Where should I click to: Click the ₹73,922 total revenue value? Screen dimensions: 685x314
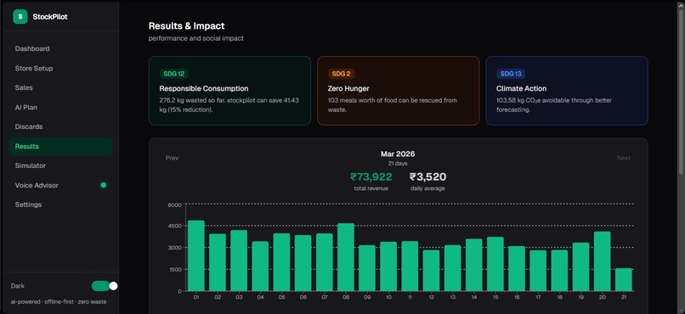pos(371,177)
